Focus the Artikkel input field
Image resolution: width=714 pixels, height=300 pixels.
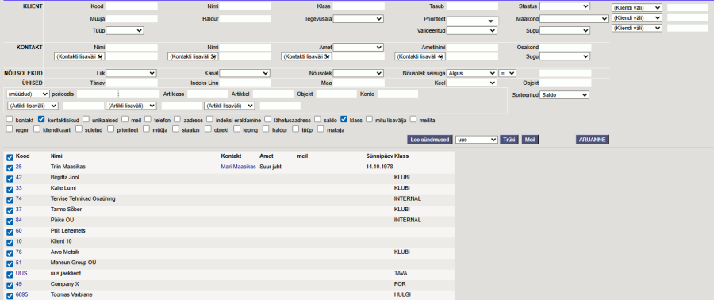pyautogui.click(x=273, y=94)
